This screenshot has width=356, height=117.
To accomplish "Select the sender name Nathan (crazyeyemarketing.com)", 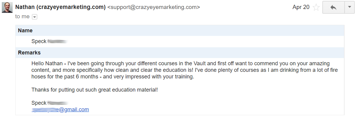I will click(60, 7).
